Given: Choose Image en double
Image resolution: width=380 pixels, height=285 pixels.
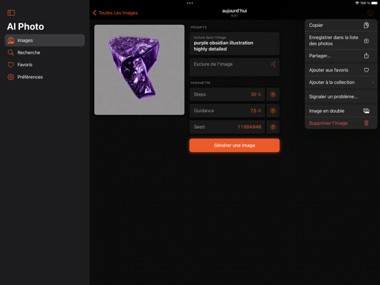Looking at the screenshot, I should tap(341, 111).
